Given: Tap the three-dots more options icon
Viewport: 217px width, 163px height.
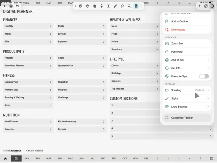Looking at the screenshot, I should coord(212,6).
